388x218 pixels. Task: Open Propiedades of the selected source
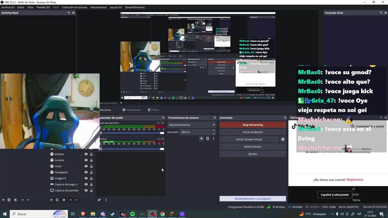(x=132, y=110)
